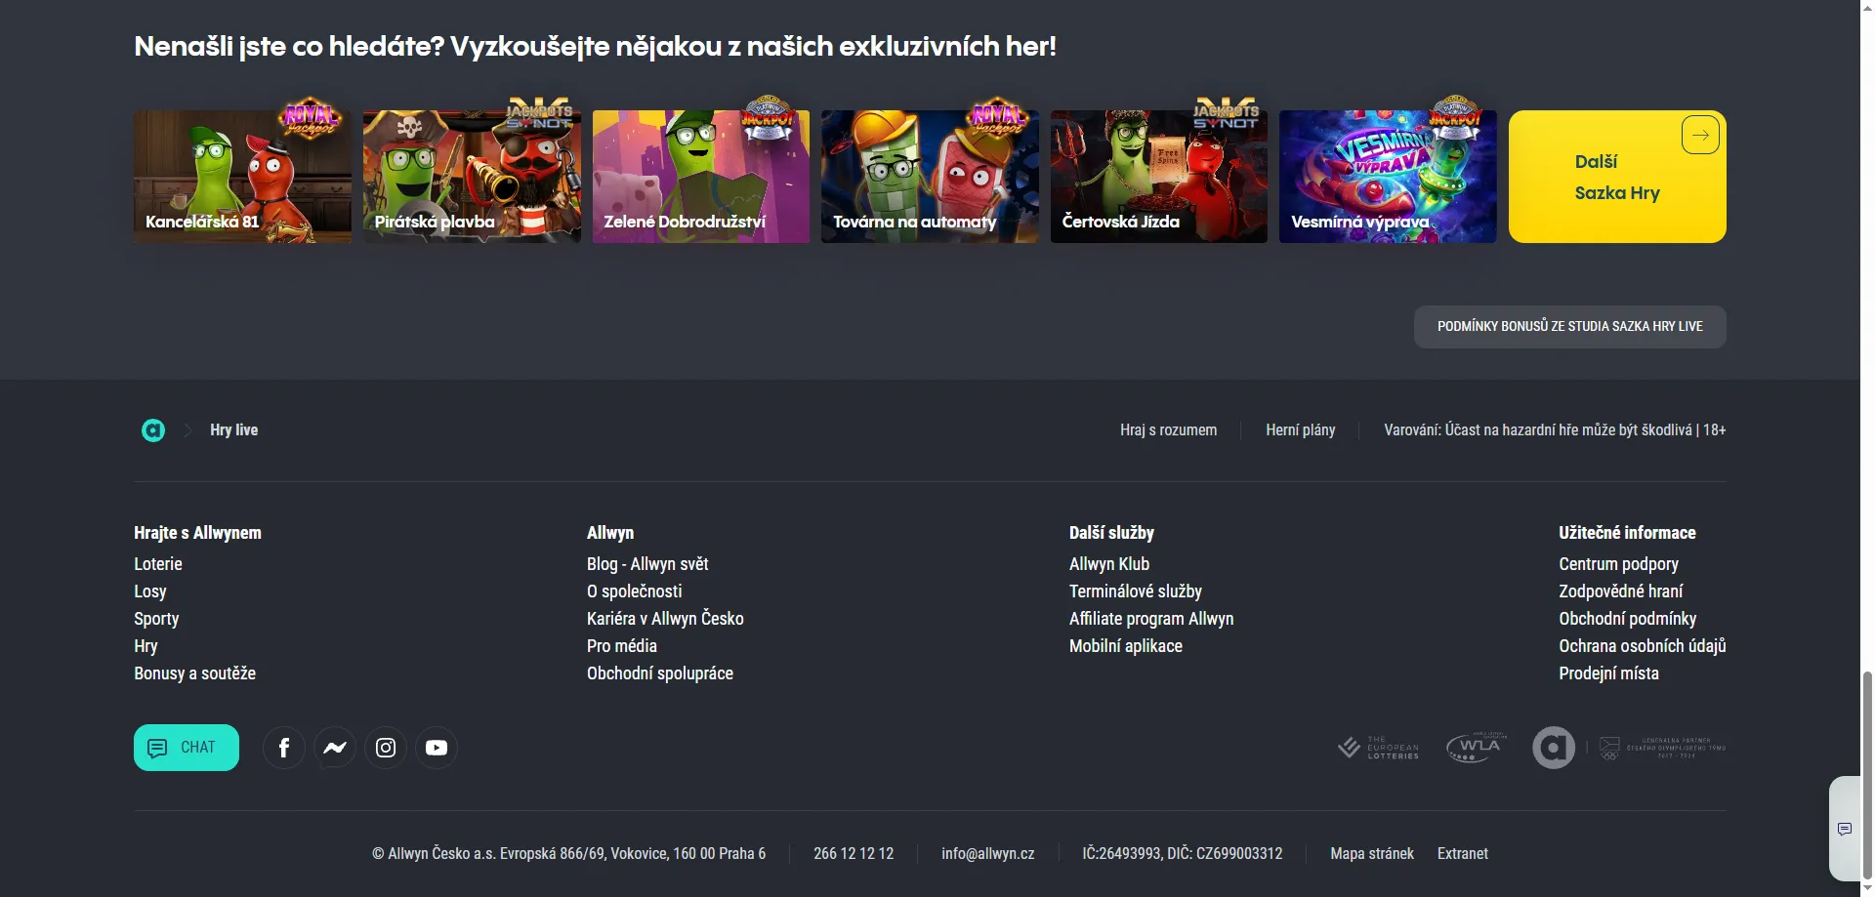Screen dimensions: 1875x897
Task: Open Blog - Allwyn svět link
Action: (x=647, y=564)
